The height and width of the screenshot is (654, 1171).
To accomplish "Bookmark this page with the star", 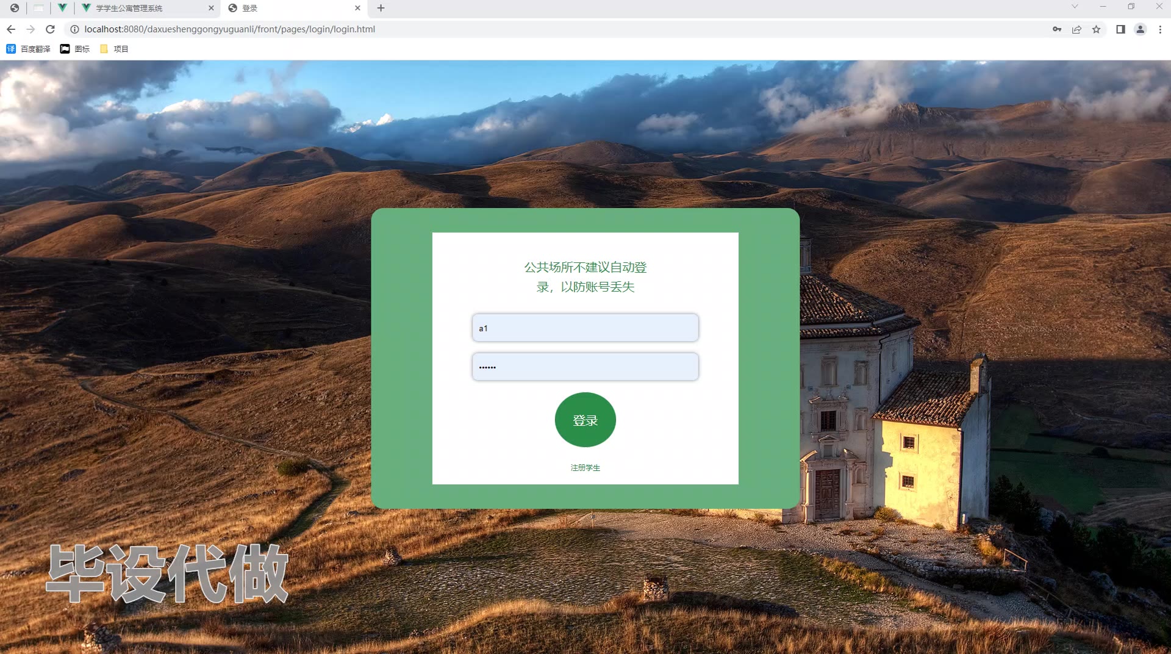I will [x=1096, y=29].
